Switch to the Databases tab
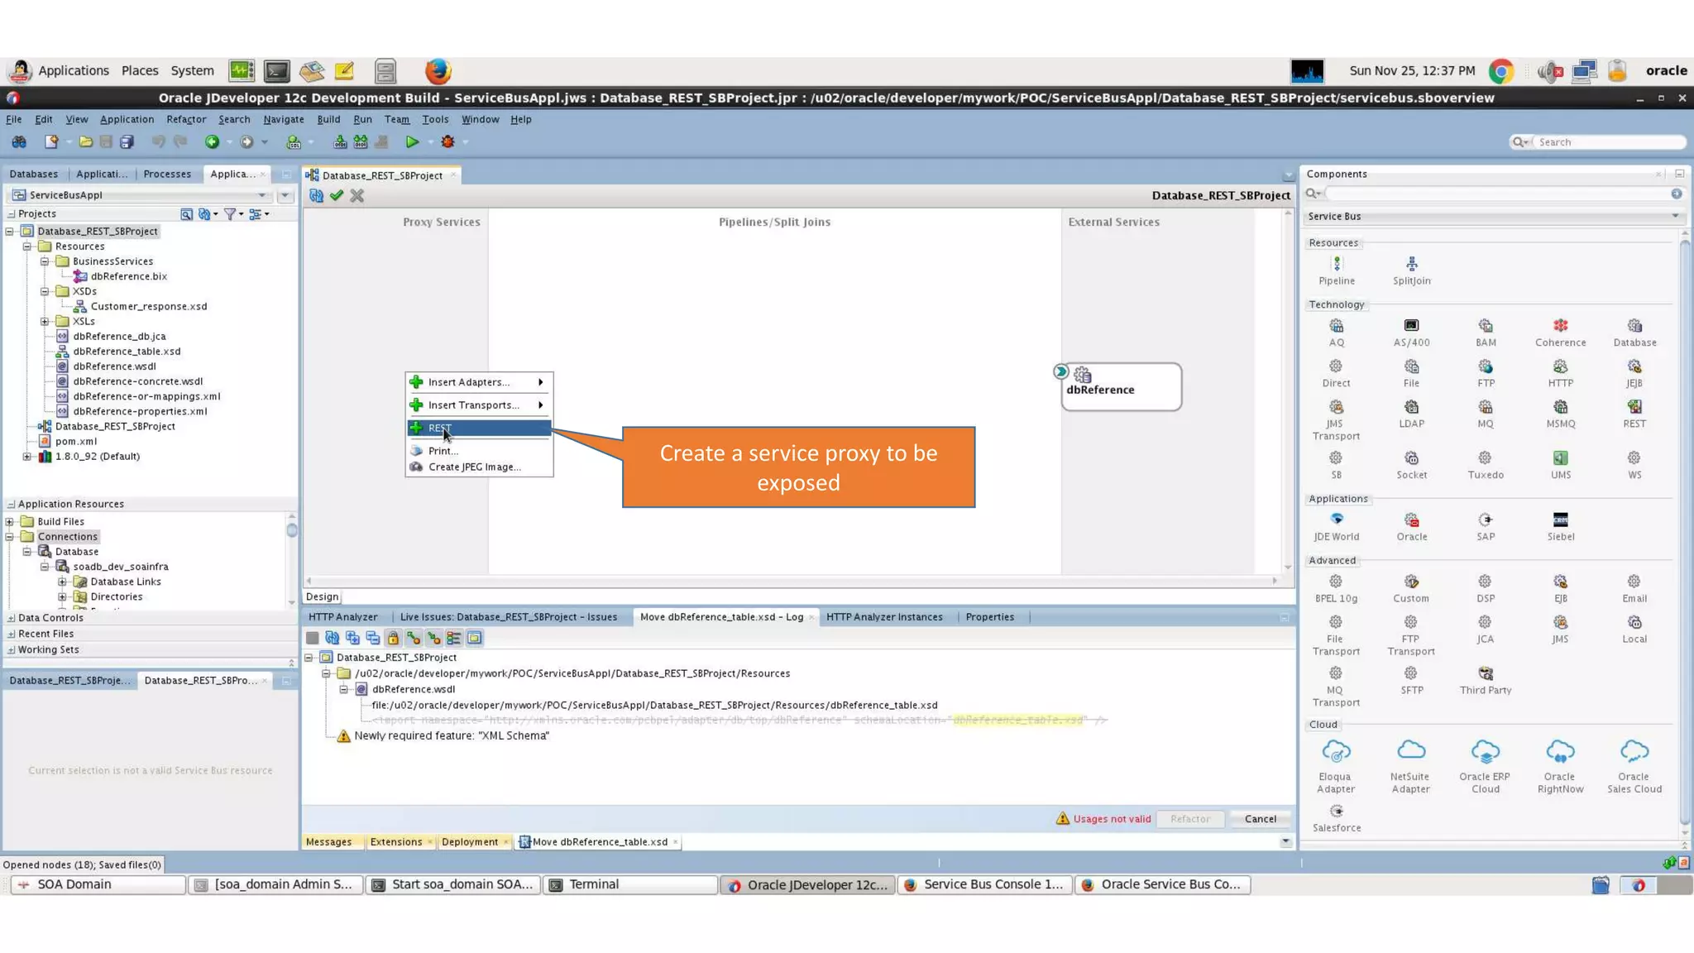 (34, 175)
